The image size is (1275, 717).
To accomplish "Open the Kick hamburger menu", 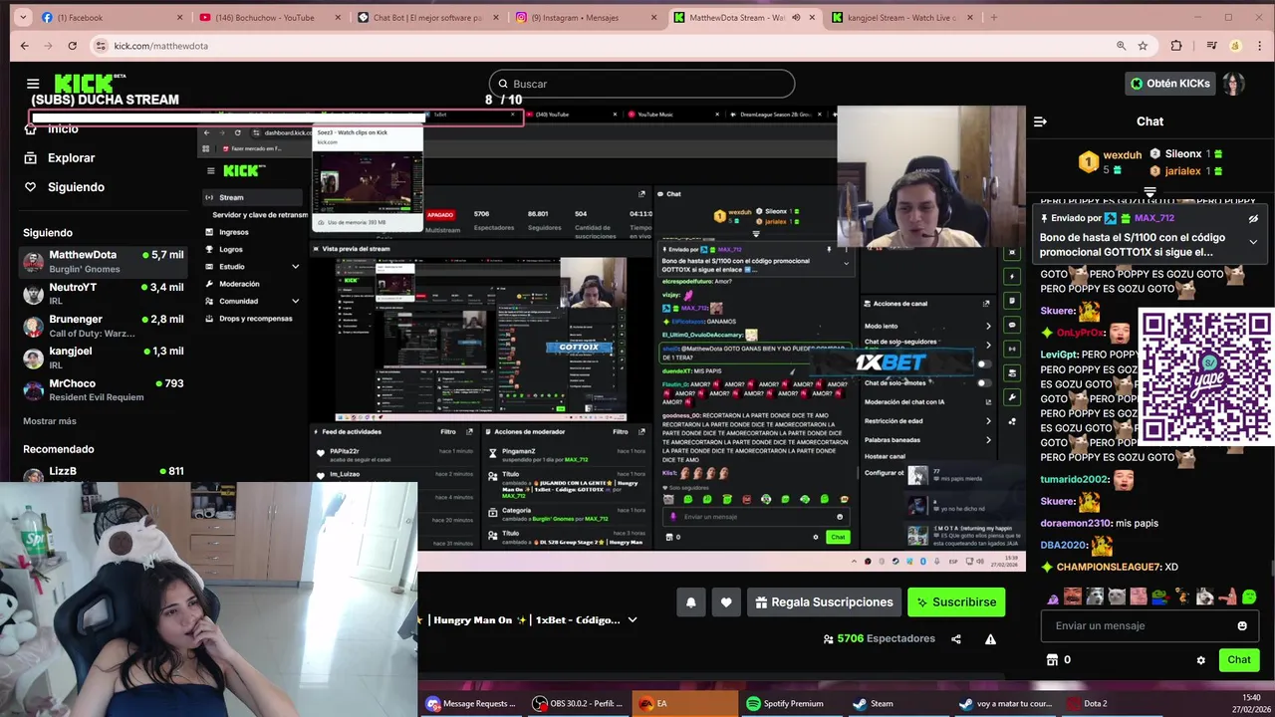I will [33, 84].
